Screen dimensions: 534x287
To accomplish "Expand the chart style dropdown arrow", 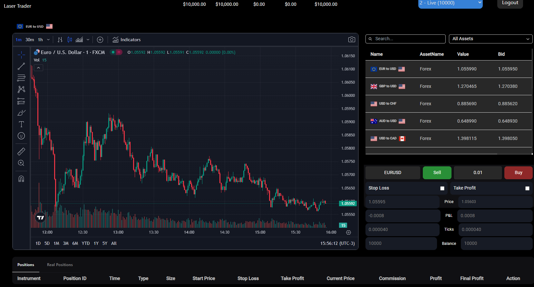I will pyautogui.click(x=88, y=40).
